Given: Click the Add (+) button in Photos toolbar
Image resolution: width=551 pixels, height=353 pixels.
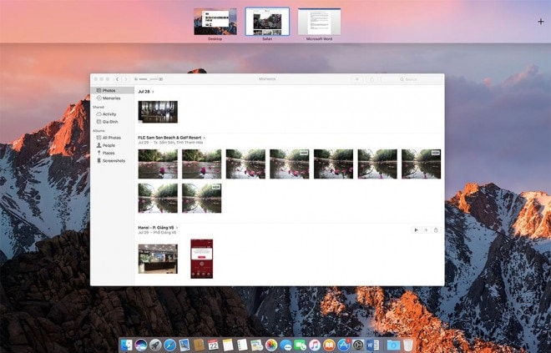Looking at the screenshot, I should click(x=357, y=79).
